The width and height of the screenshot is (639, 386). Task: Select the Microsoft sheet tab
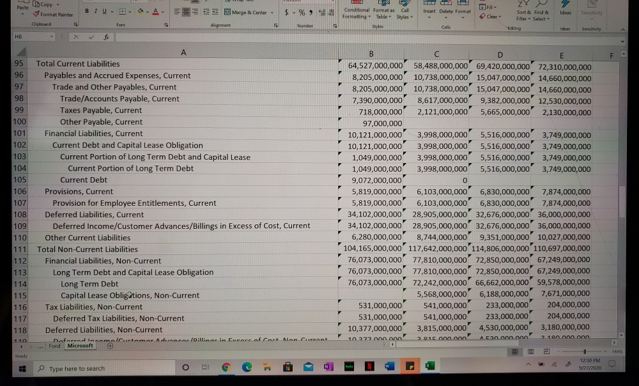80,346
